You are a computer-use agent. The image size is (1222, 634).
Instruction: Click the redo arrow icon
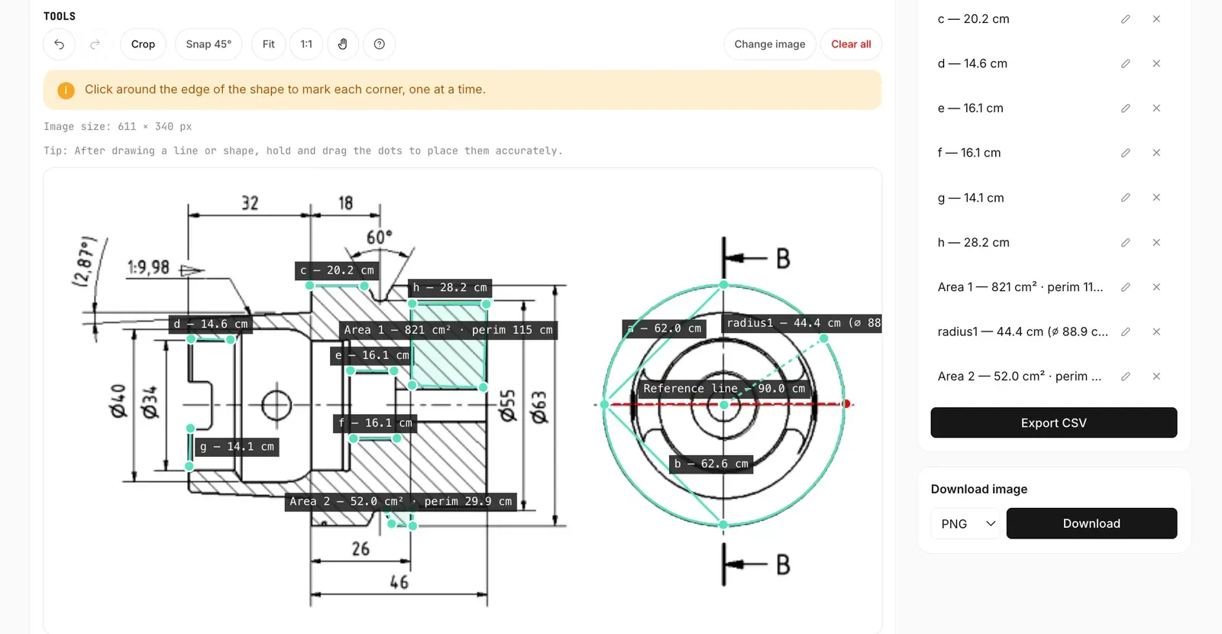95,44
